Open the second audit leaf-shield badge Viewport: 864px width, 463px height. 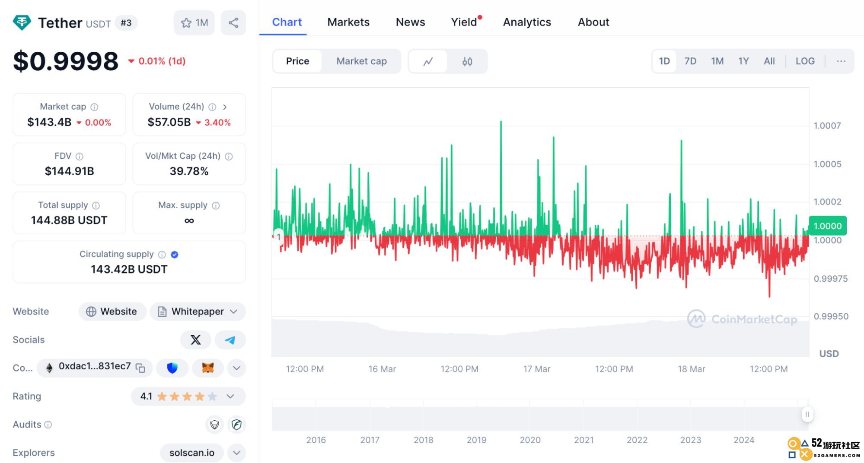click(x=236, y=425)
